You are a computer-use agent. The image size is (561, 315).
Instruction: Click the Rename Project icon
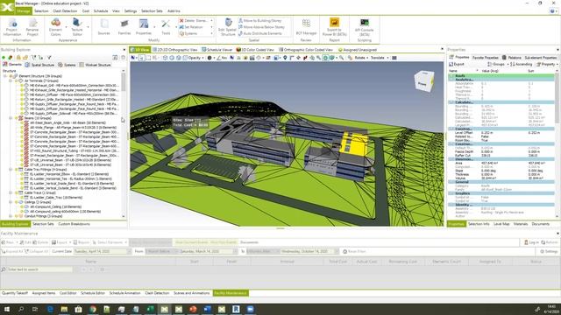click(x=32, y=27)
